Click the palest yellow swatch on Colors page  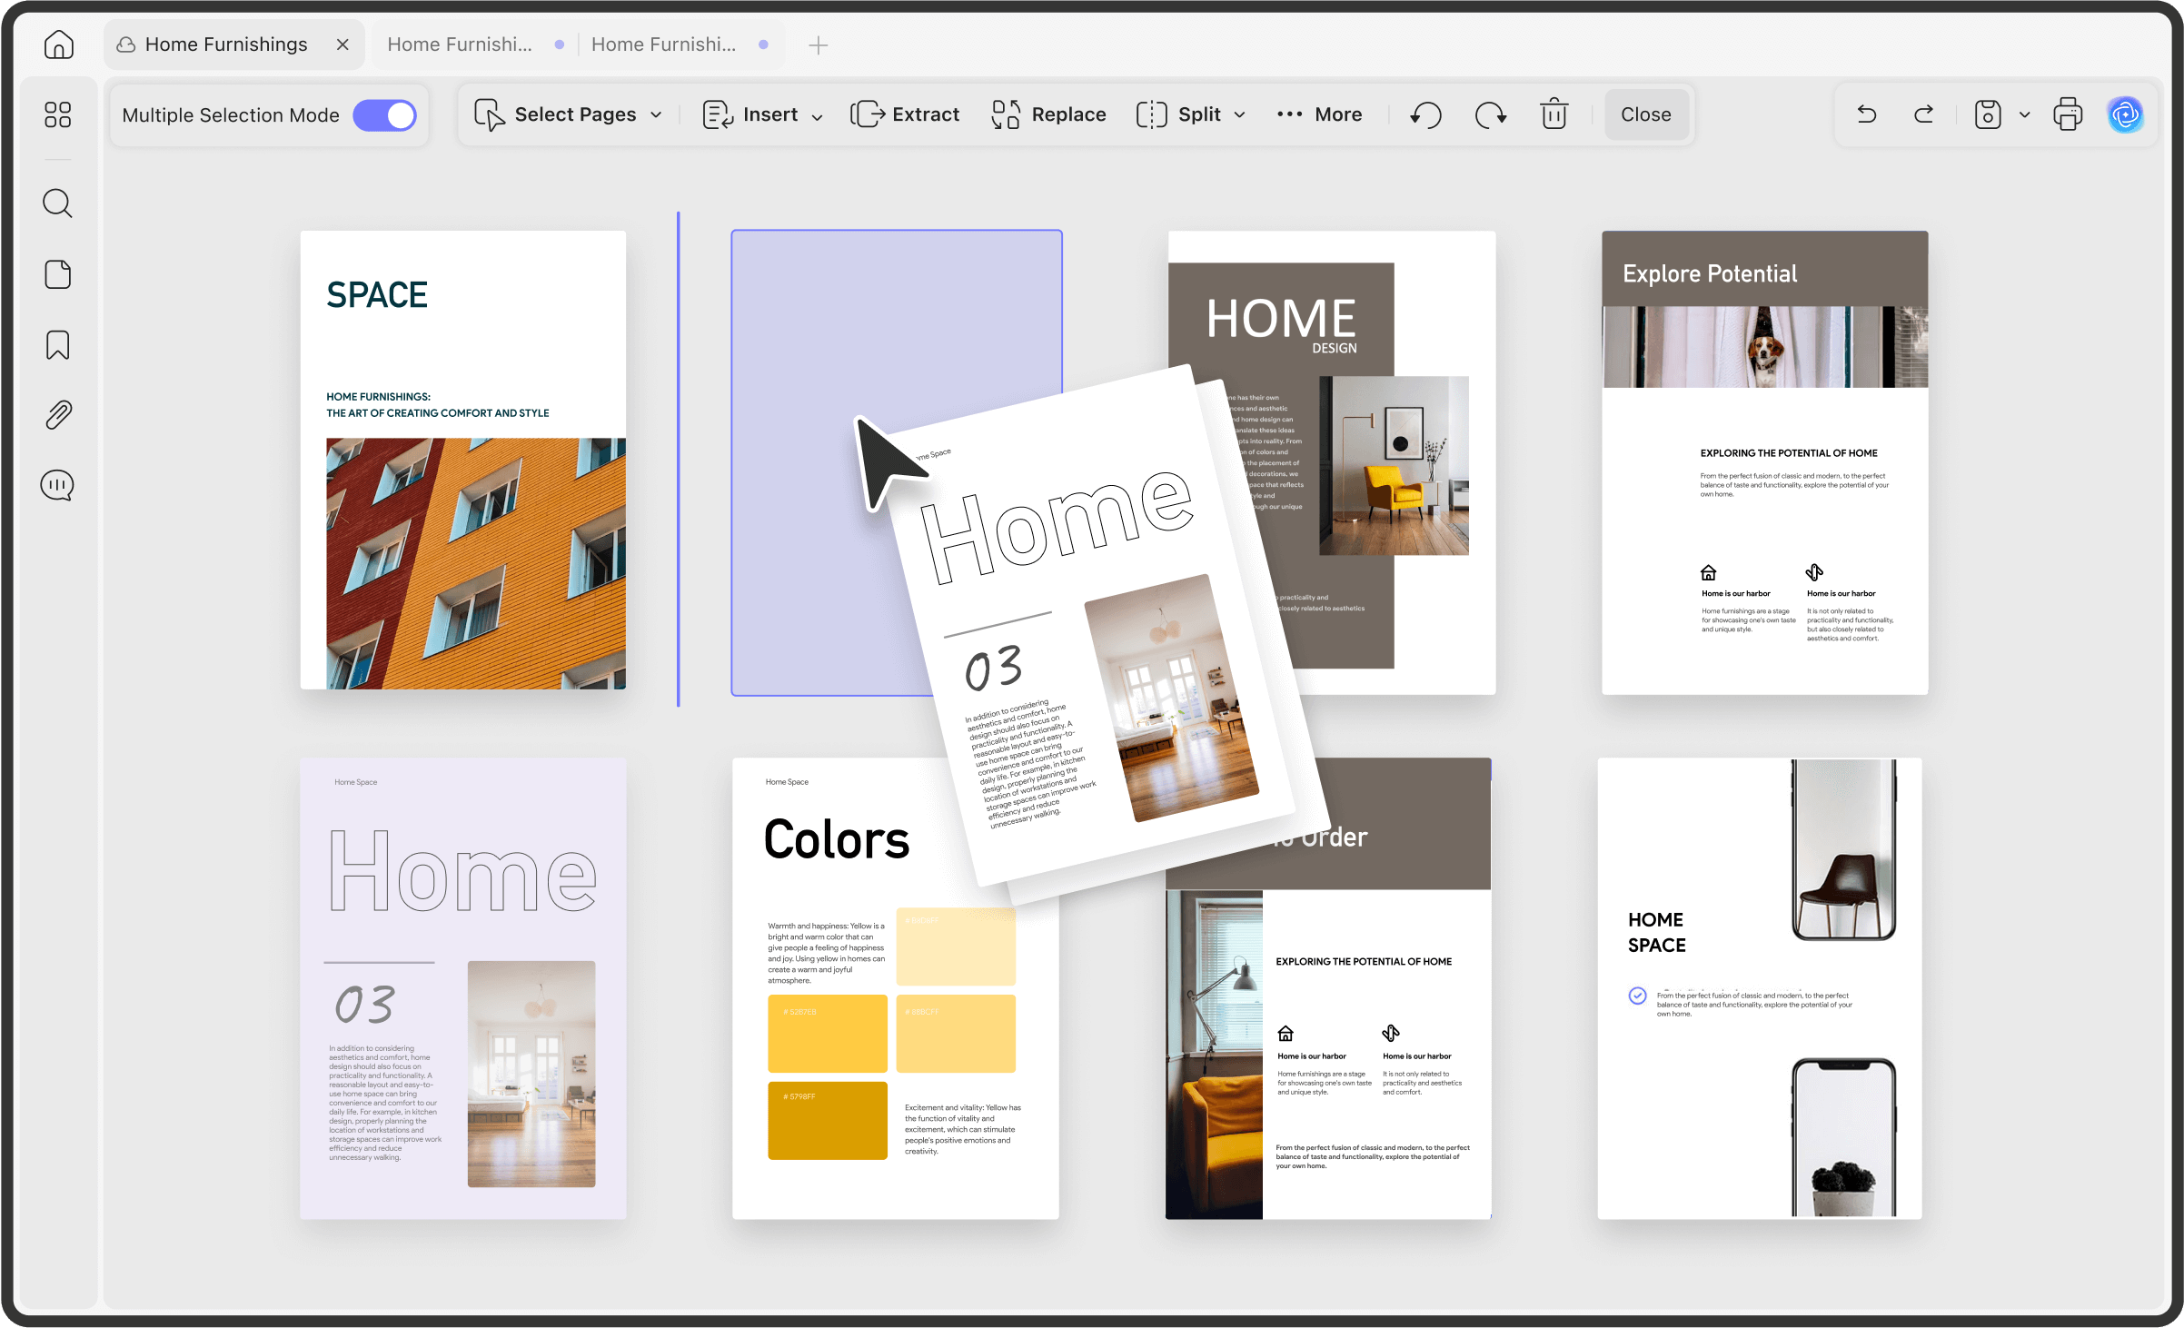956,946
